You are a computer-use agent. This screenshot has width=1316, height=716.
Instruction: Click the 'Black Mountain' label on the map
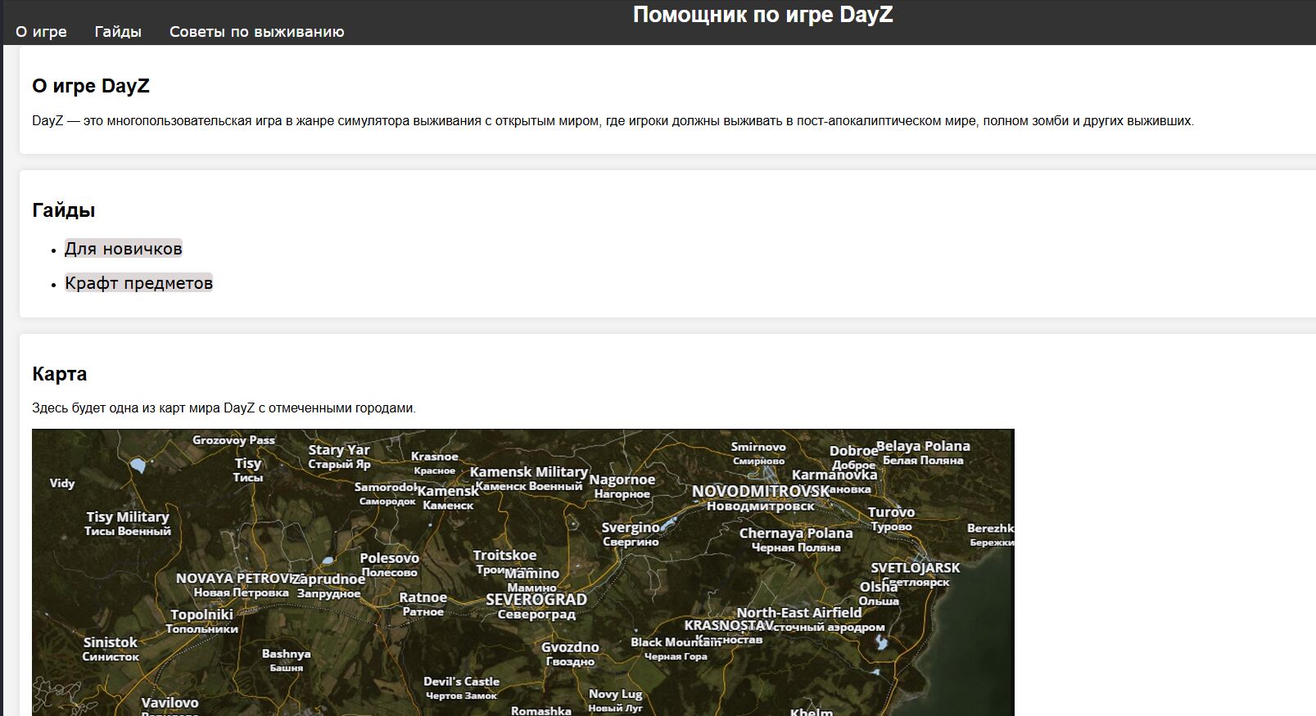click(x=676, y=642)
